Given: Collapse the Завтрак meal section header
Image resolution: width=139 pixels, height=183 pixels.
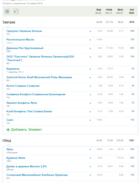Looking at the screenshot, I should (9, 22).
